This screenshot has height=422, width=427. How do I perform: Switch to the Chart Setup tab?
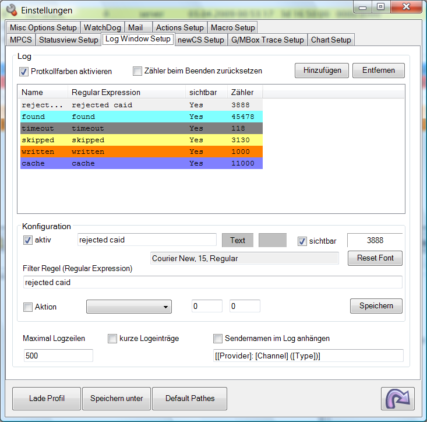[331, 40]
